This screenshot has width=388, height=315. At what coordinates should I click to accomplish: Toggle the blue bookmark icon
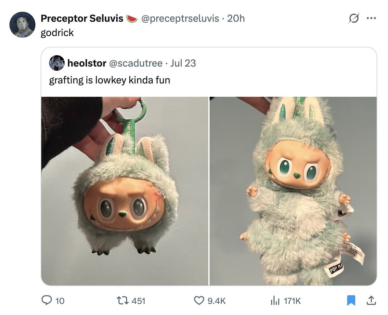351,300
